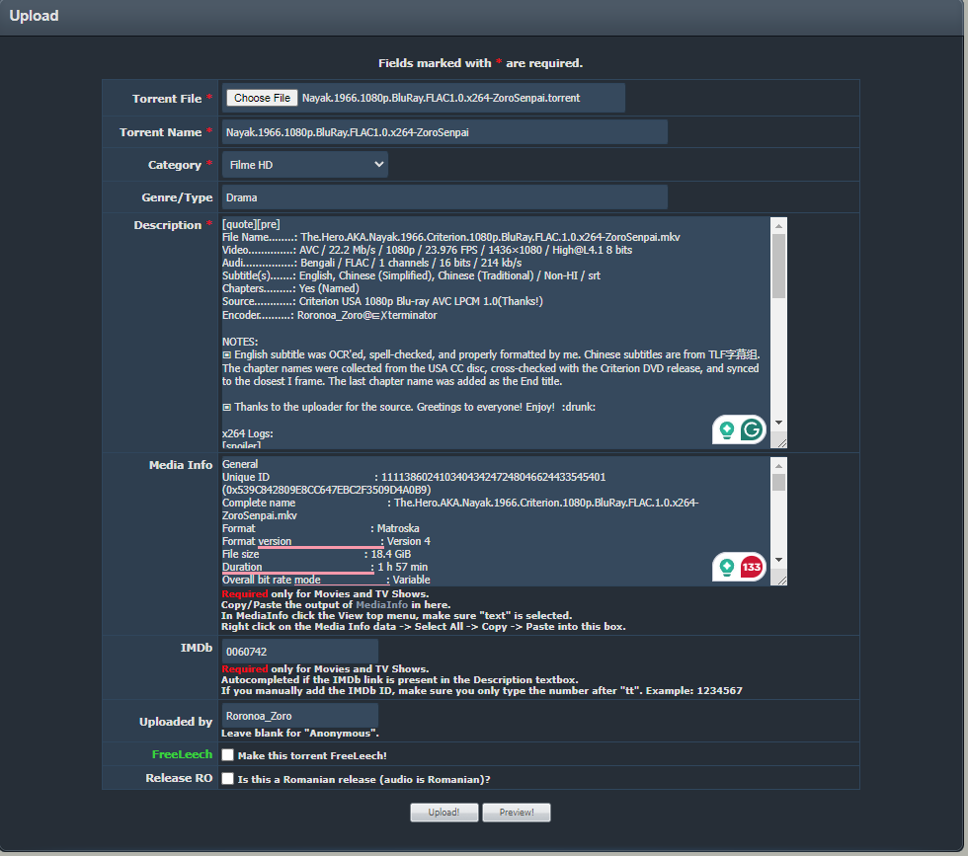Viewport: 968px width, 856px height.
Task: Click the IMDb ID input field
Action: click(299, 652)
